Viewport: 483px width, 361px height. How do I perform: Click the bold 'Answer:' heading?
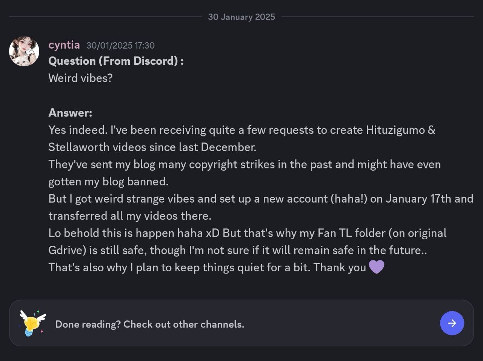point(70,113)
